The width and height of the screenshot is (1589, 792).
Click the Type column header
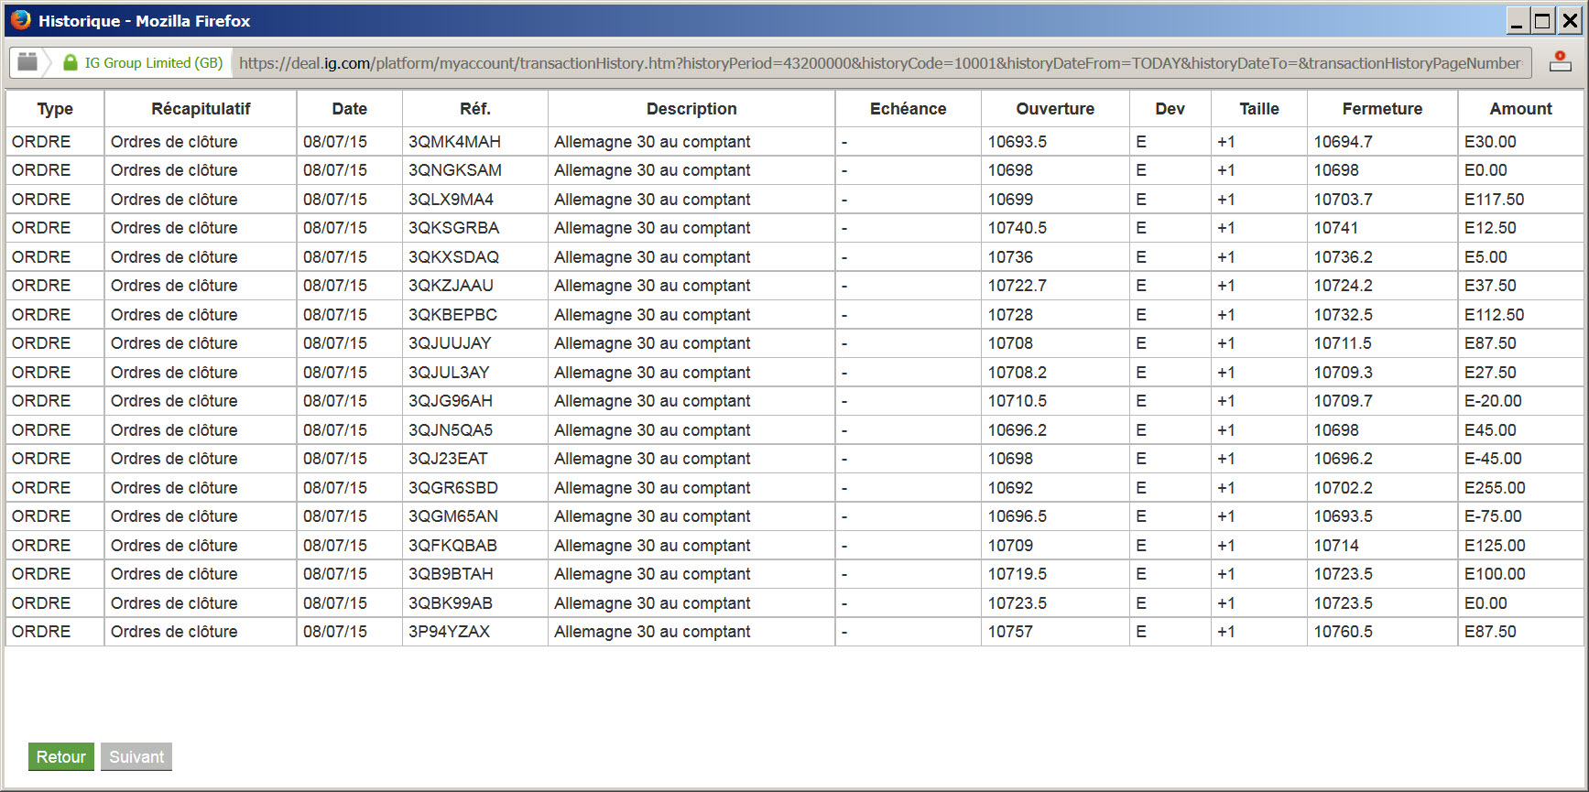click(55, 109)
